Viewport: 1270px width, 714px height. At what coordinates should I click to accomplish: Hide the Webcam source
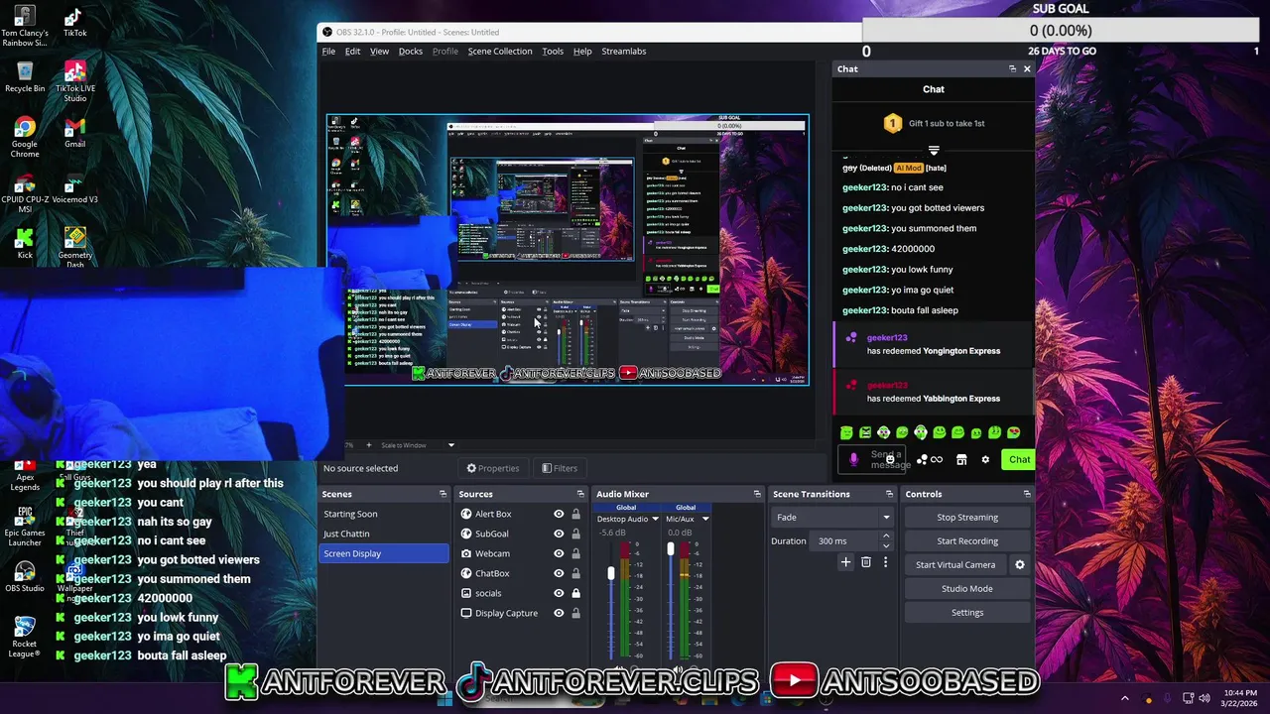[x=559, y=553]
